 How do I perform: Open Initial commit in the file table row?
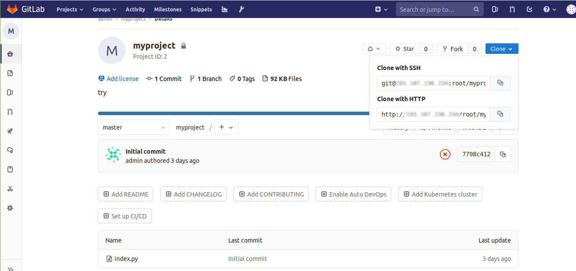[248, 259]
